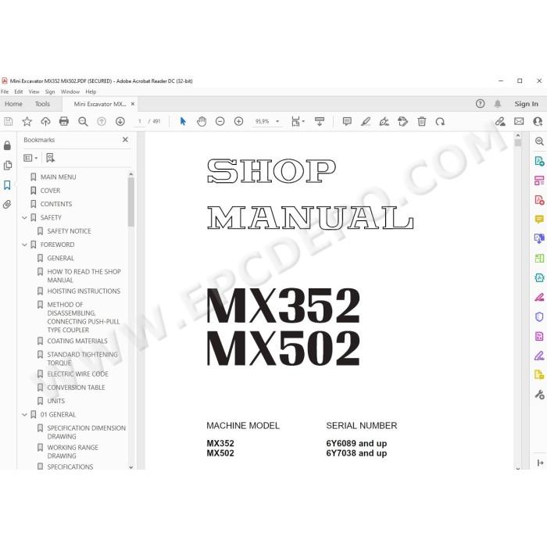The height and width of the screenshot is (547, 547).
Task: Select the highlight text pen tool
Action: click(x=366, y=121)
